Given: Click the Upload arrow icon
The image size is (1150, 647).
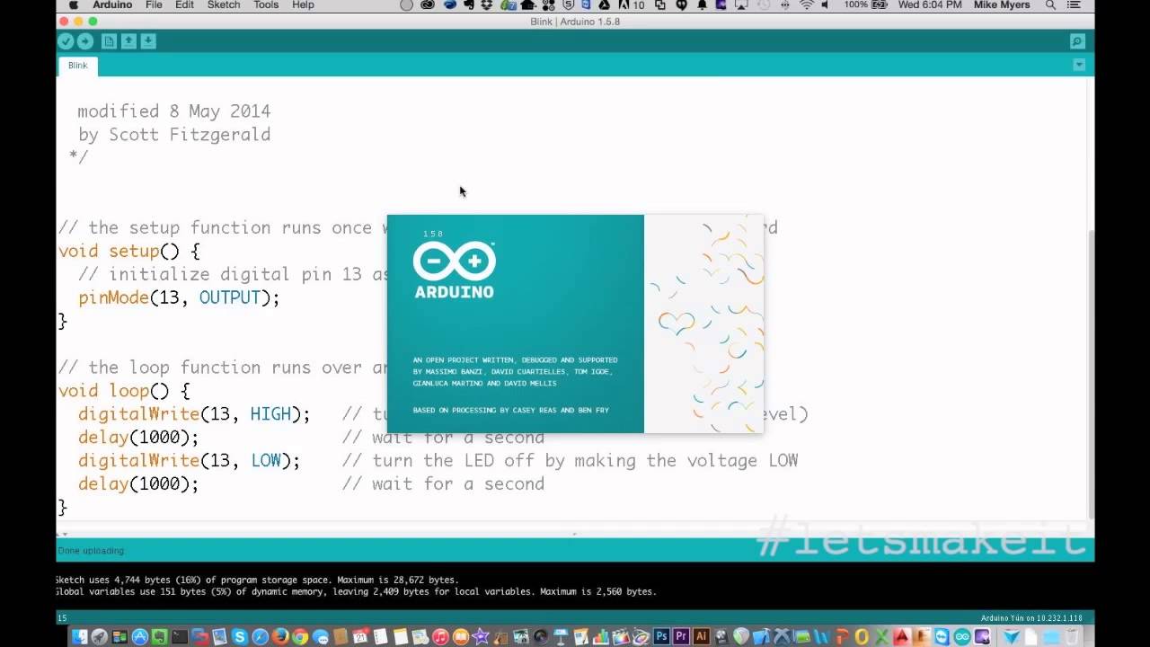Looking at the screenshot, I should 84,40.
